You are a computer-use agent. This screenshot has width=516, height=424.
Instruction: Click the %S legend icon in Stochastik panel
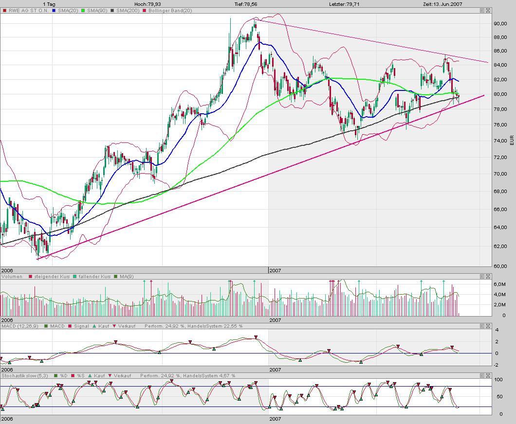pyautogui.click(x=73, y=375)
